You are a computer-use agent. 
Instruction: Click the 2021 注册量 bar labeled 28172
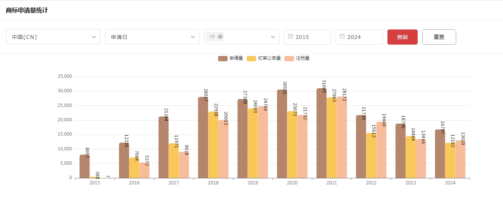pos(342,137)
